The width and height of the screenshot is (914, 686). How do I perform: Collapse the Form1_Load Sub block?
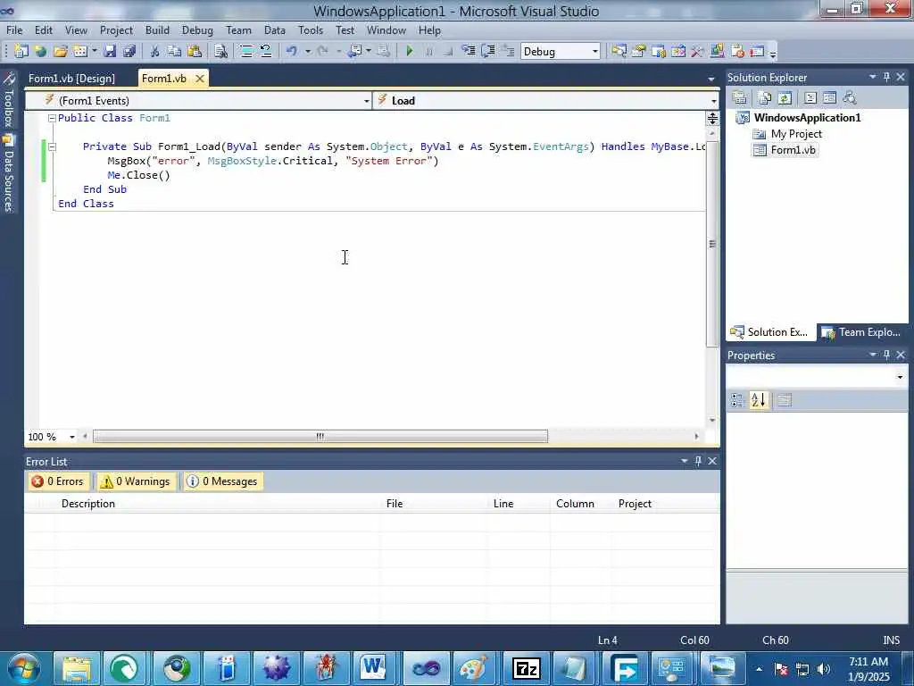point(52,146)
